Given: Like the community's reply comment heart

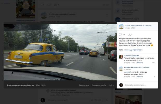Looking at the screenshot, I should pos(155,77).
